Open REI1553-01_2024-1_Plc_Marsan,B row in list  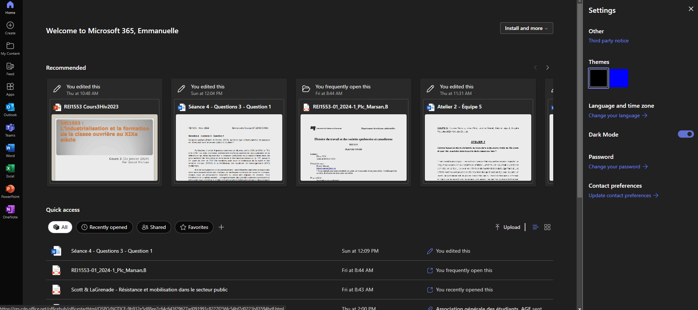299,270
